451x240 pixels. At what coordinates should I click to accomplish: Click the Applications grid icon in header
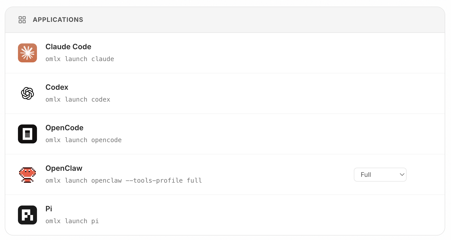[x=22, y=20]
